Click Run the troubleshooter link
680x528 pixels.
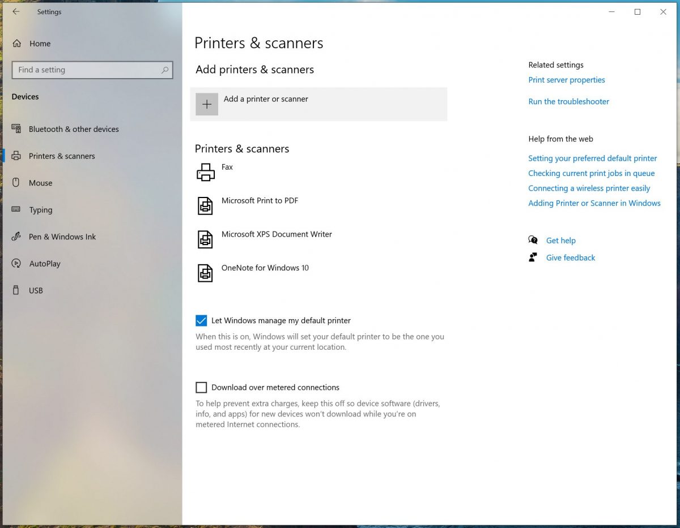(569, 101)
